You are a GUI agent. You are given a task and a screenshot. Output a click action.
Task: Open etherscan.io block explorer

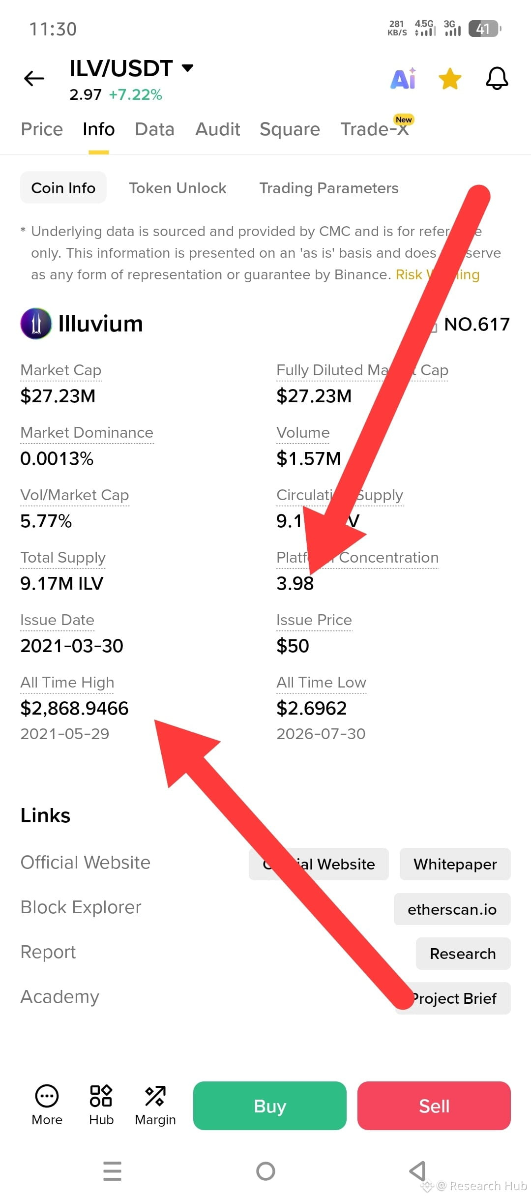click(x=452, y=909)
